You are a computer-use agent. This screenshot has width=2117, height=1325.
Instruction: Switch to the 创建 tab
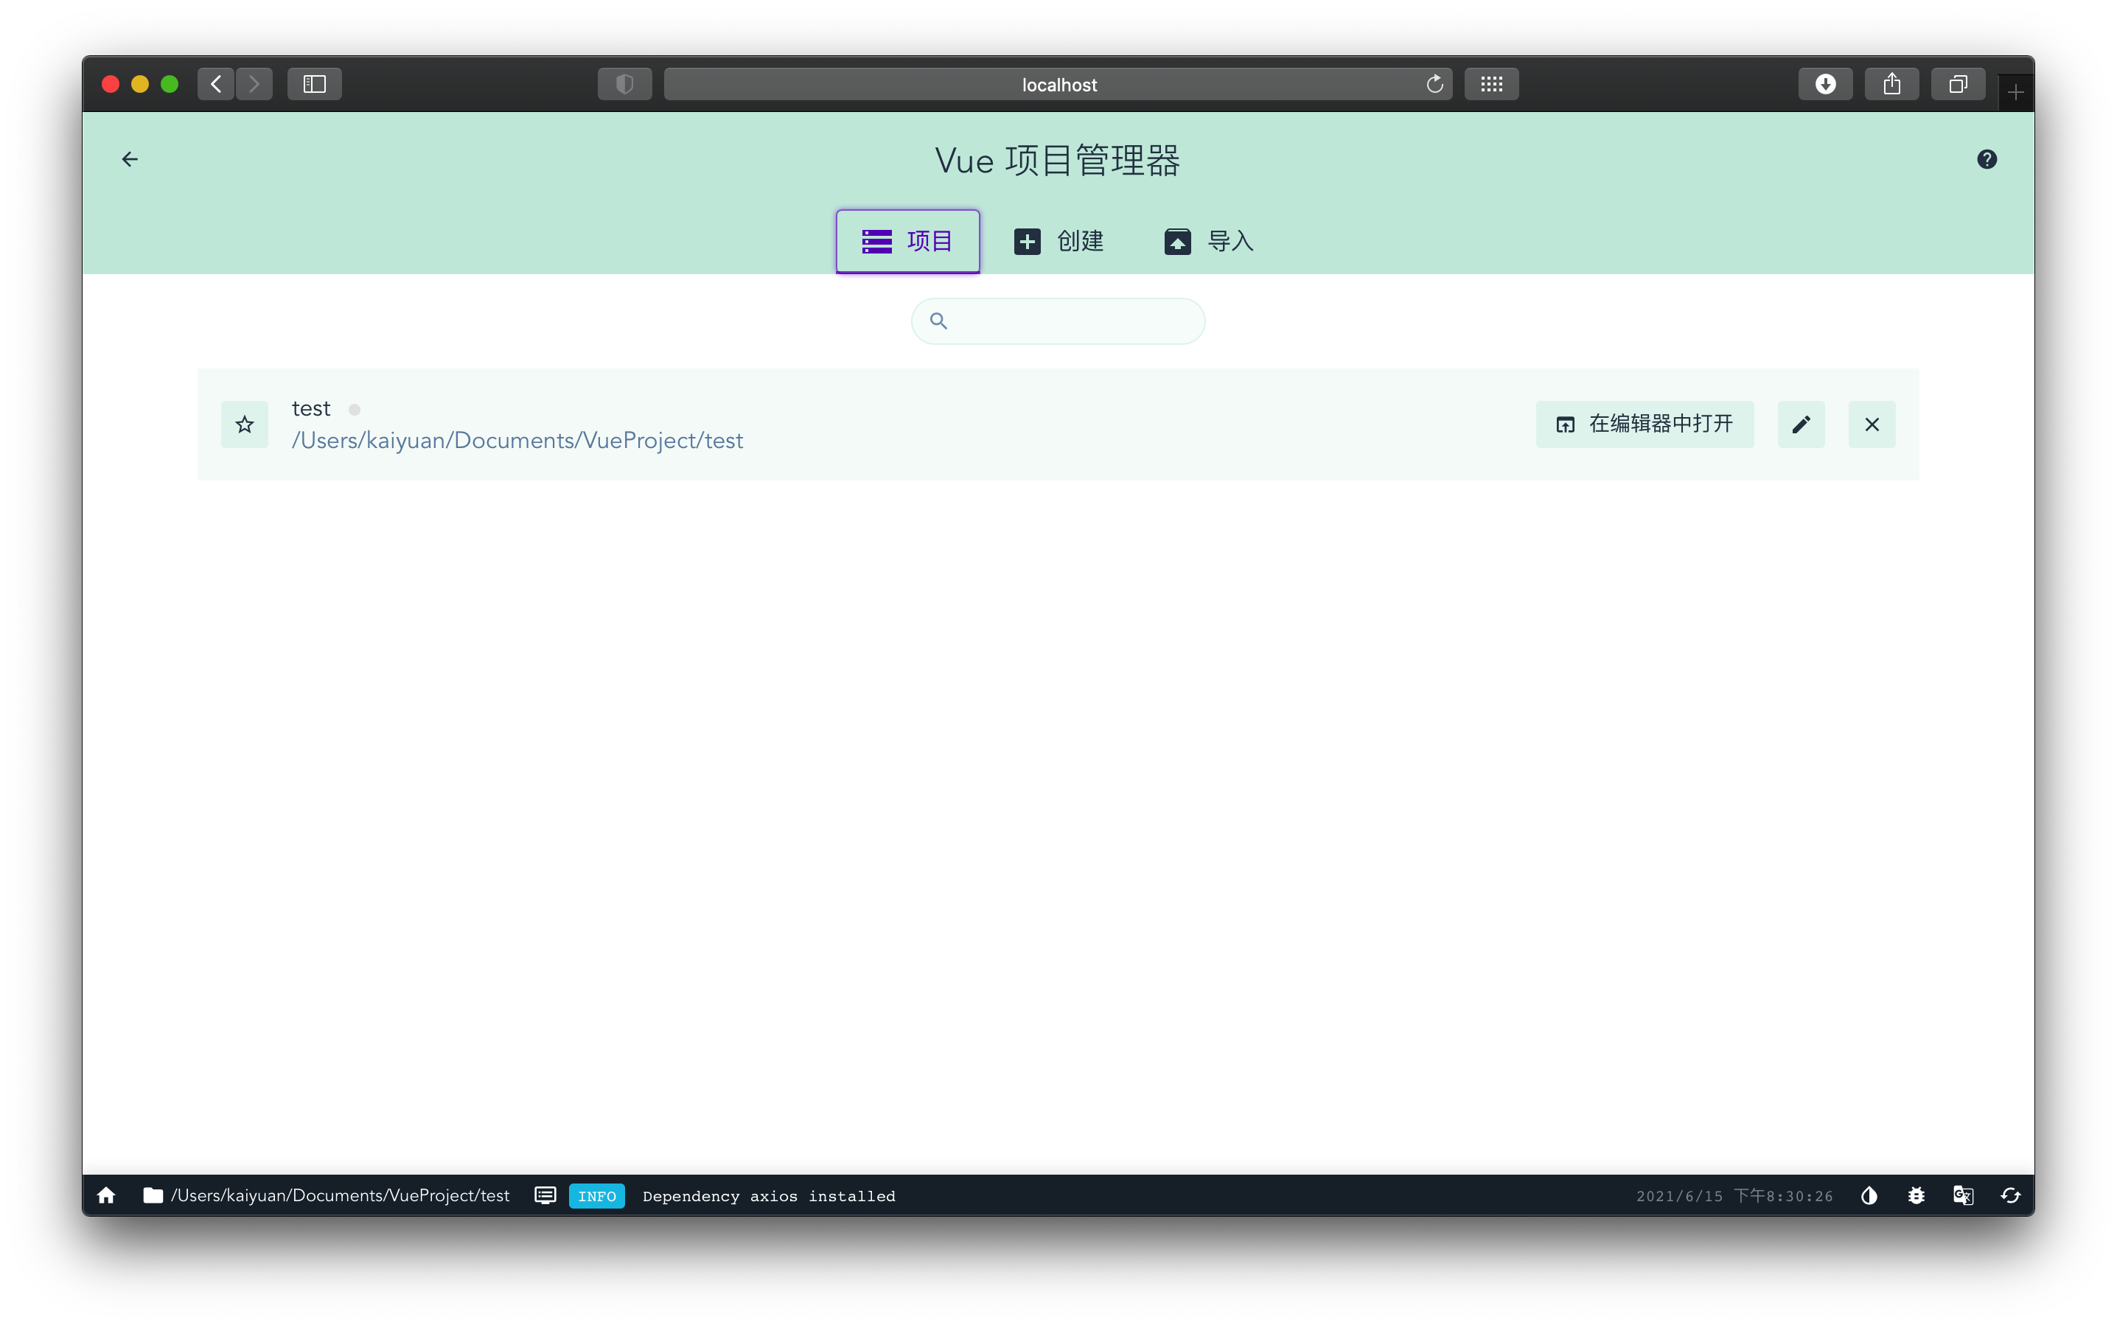point(1058,241)
